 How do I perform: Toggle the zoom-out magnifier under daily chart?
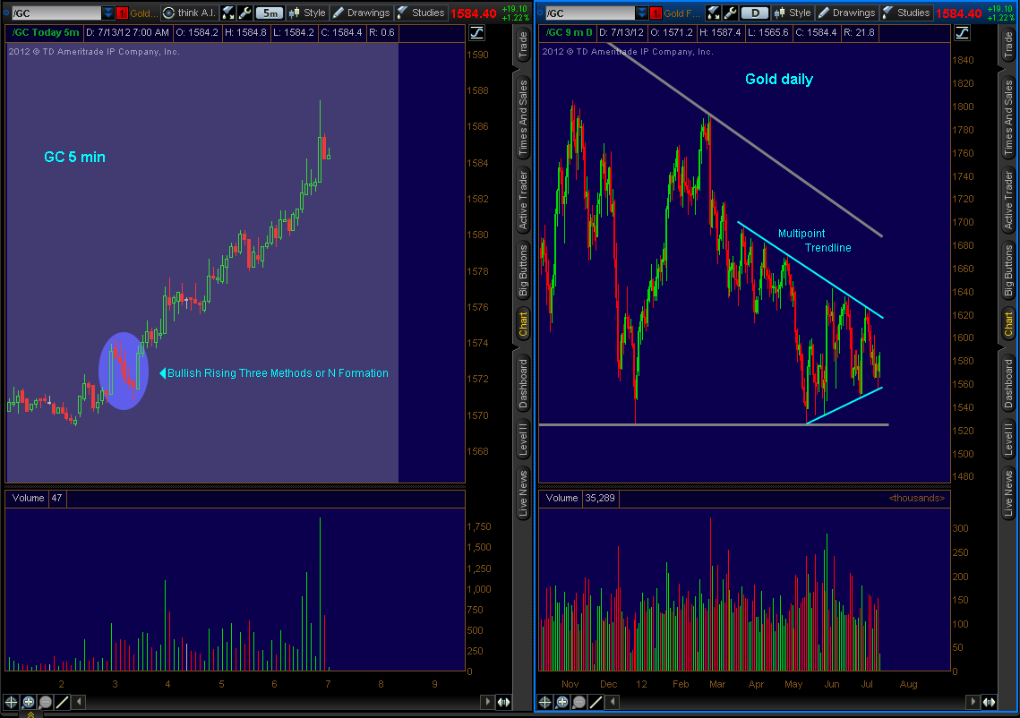(578, 702)
